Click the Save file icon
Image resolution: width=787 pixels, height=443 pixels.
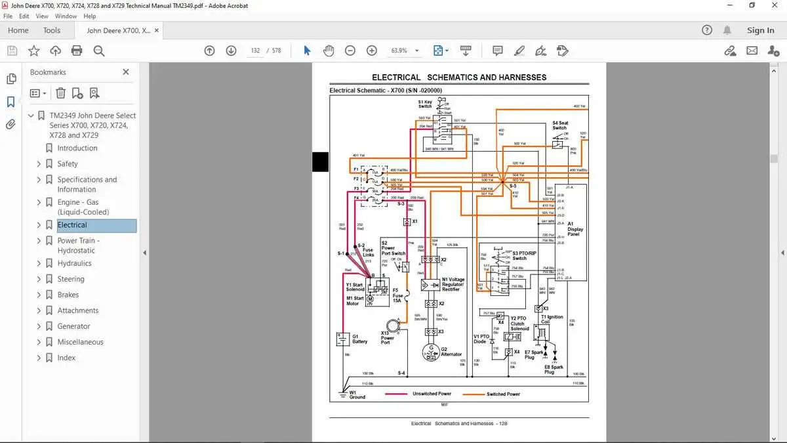point(12,51)
